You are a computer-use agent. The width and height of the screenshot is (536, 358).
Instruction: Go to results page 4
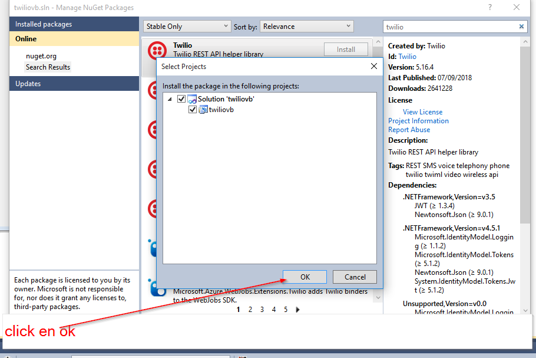274,310
